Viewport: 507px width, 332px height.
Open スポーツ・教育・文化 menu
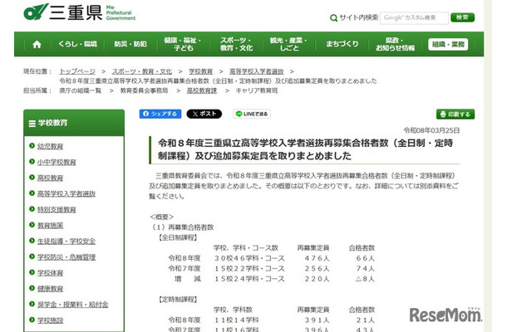(x=236, y=44)
